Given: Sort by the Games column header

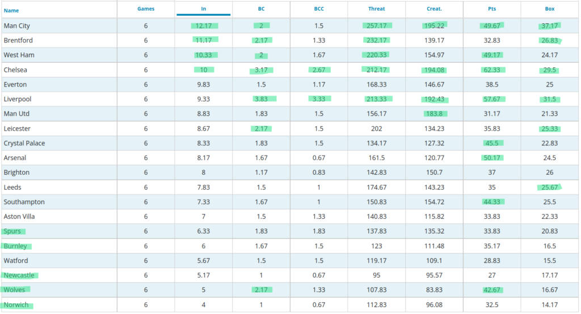Looking at the screenshot, I should pos(146,9).
